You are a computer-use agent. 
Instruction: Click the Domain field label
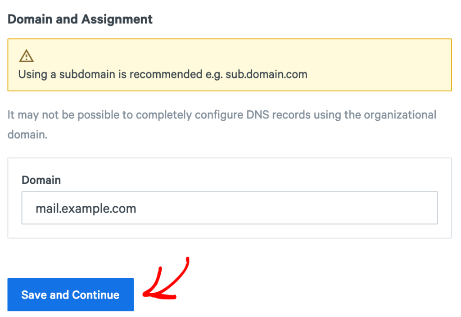click(x=41, y=180)
